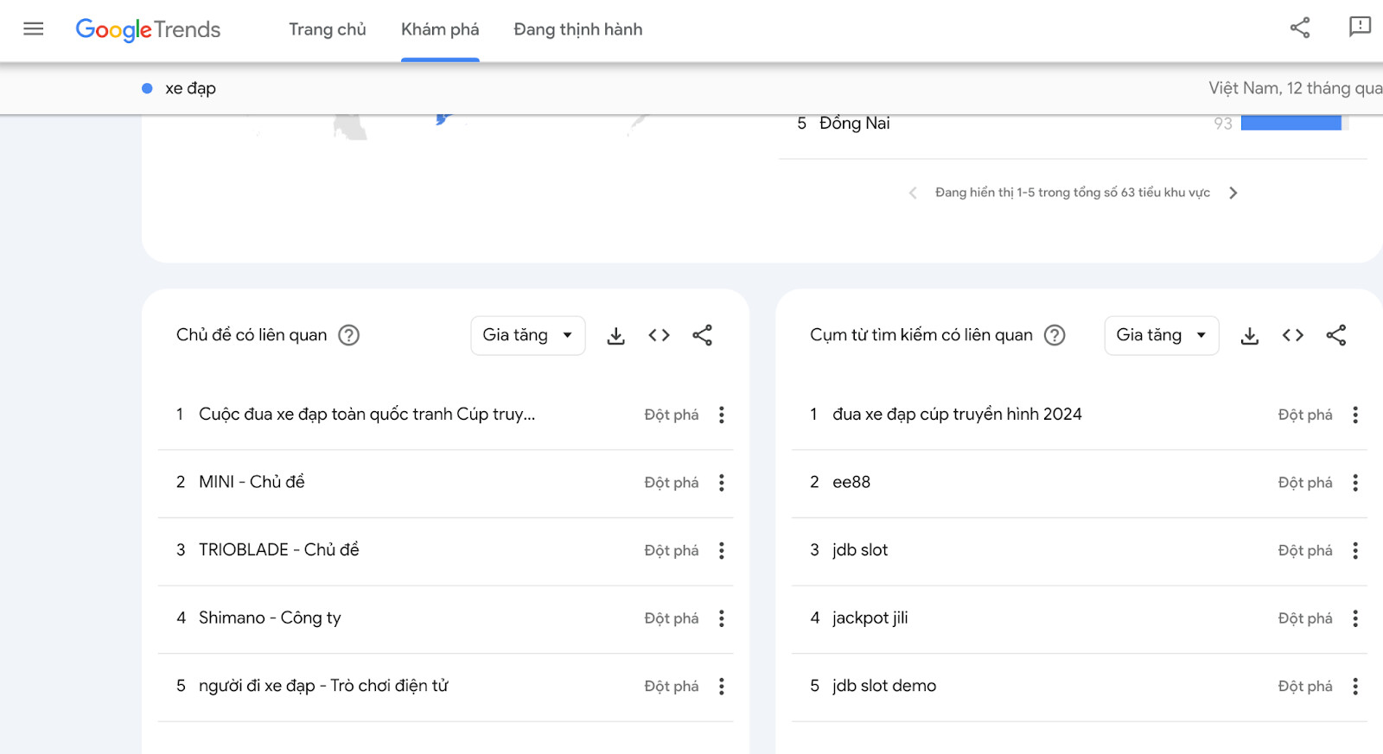Open Shimano - Công ty topic
Image resolution: width=1383 pixels, height=754 pixels.
point(270,618)
